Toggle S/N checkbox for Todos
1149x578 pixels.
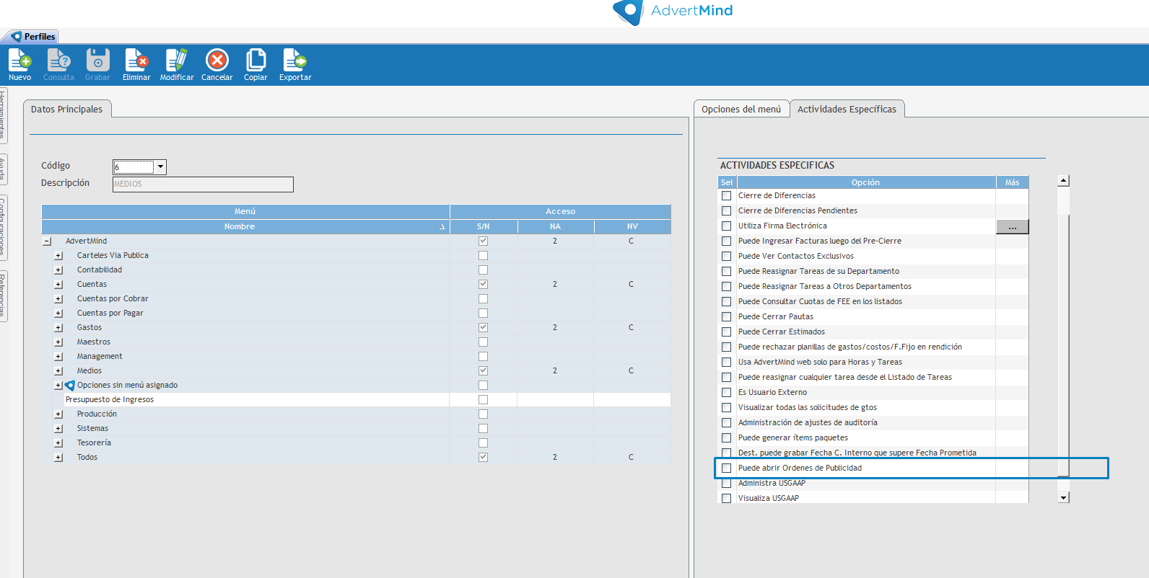(483, 458)
